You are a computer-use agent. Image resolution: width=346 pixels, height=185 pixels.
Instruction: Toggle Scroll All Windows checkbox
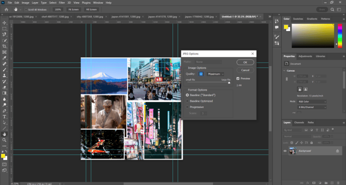tap(26, 10)
